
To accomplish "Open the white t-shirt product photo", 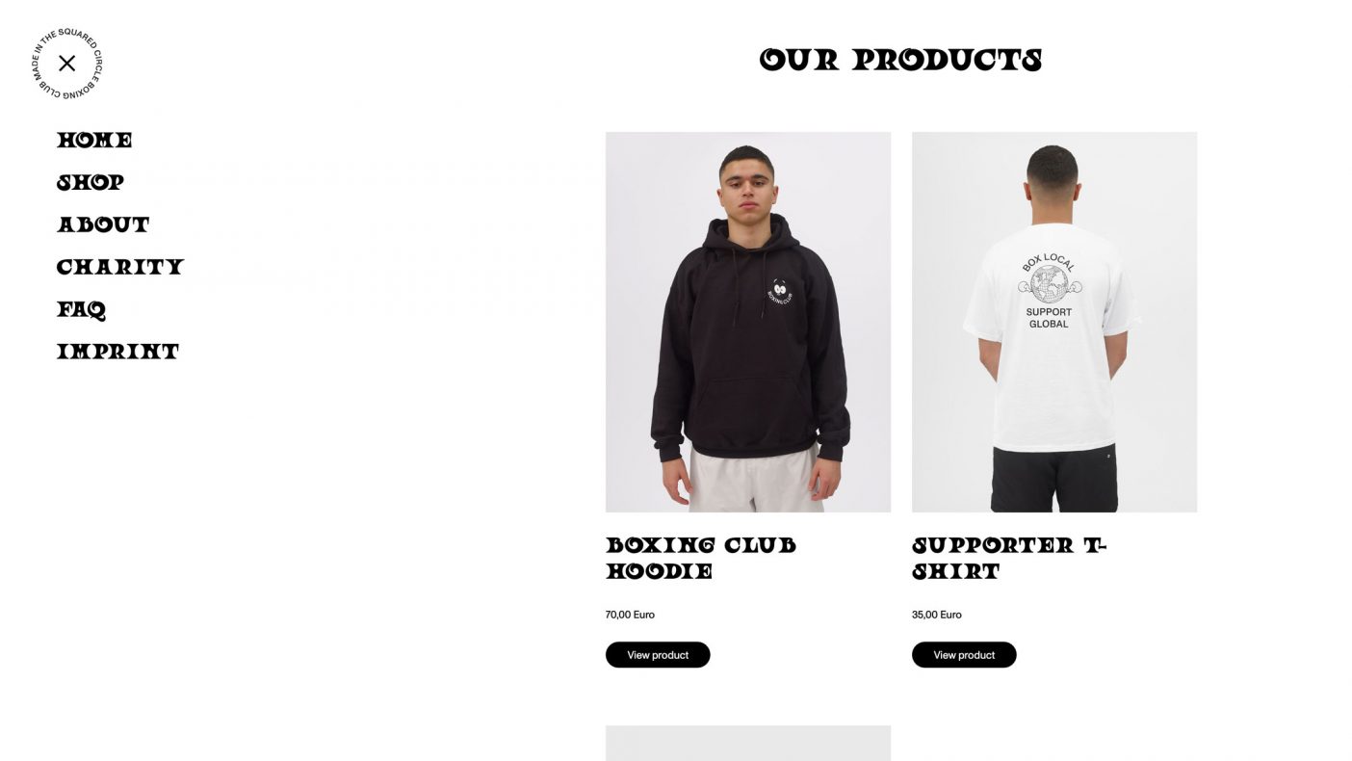I will click(1054, 322).
